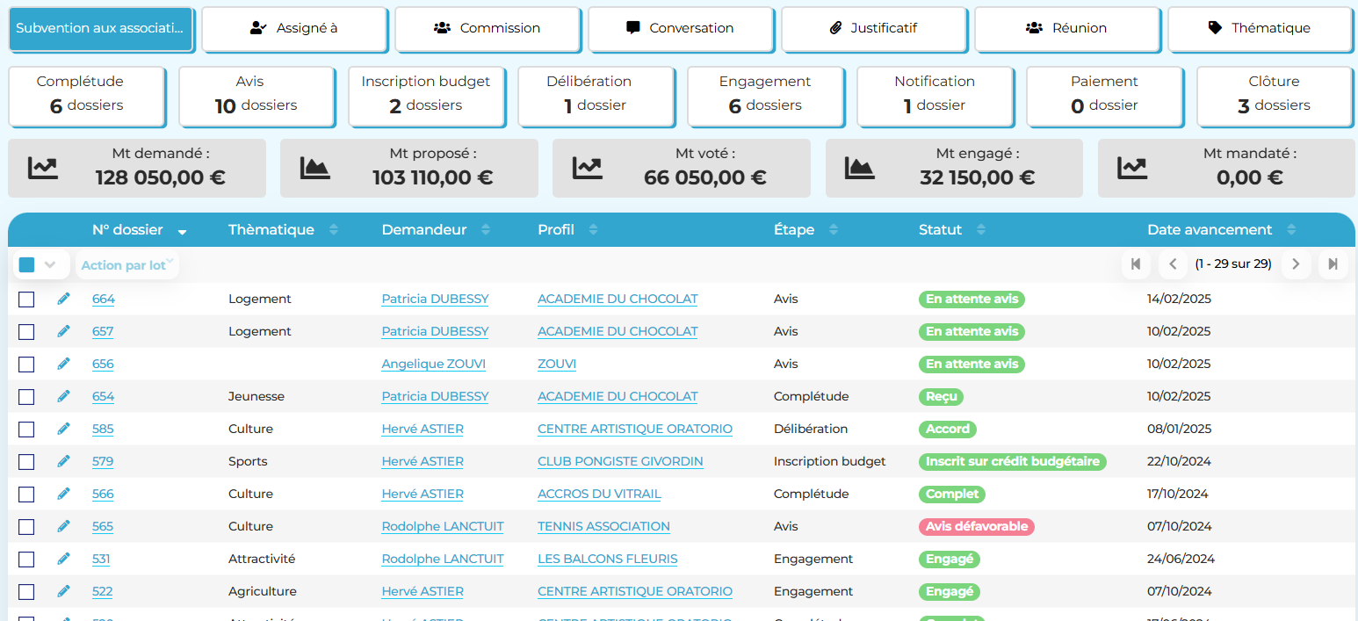
Task: Click the edit pencil beside dossier 585
Action: [x=63, y=429]
